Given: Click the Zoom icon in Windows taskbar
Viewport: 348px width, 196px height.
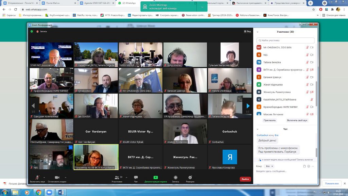Looking at the screenshot, I should [50, 192].
